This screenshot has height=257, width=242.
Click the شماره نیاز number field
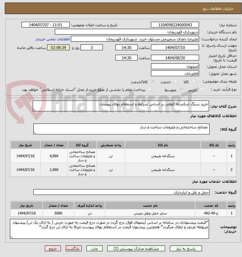coord(175,25)
